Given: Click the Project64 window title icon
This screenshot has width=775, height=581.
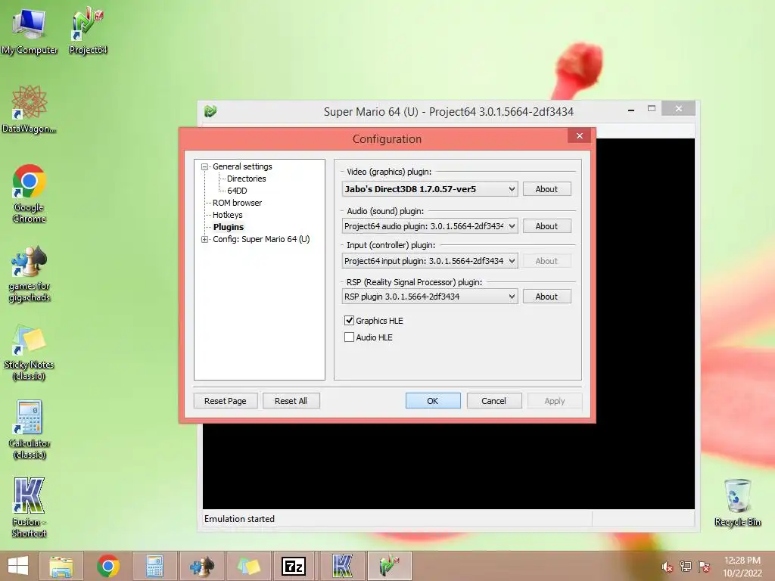Looking at the screenshot, I should 210,111.
